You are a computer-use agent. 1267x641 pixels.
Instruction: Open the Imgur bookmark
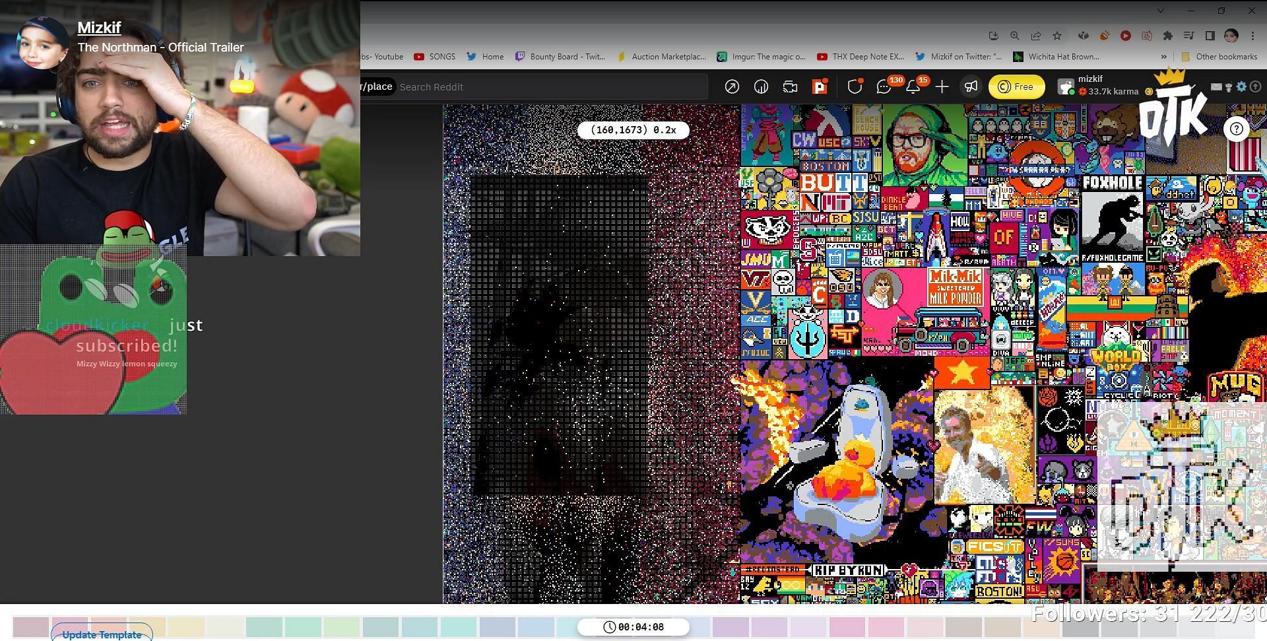(x=762, y=57)
